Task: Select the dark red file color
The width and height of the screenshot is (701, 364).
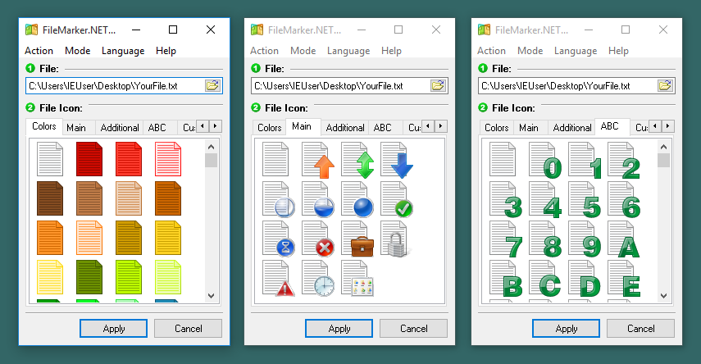Action: click(89, 159)
